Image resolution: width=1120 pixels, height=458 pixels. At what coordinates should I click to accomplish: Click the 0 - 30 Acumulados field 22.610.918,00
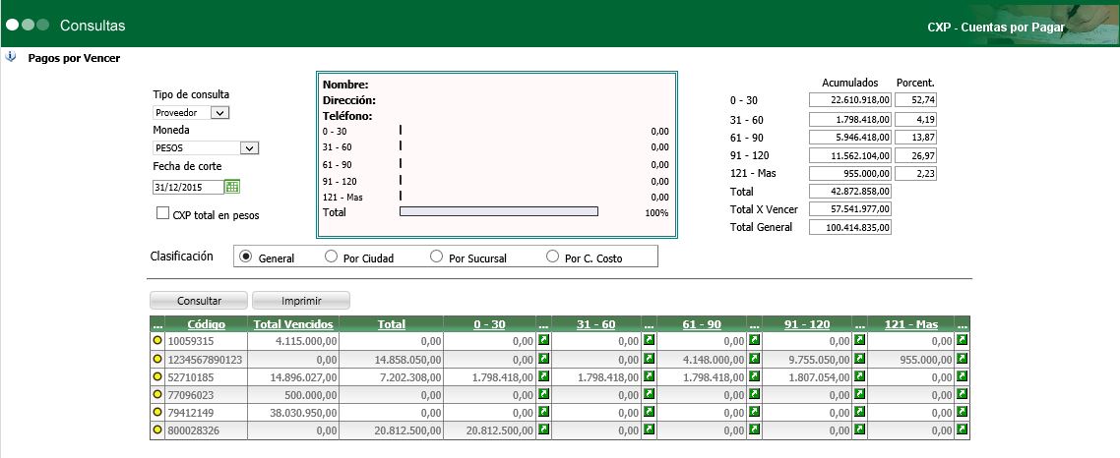pos(850,100)
